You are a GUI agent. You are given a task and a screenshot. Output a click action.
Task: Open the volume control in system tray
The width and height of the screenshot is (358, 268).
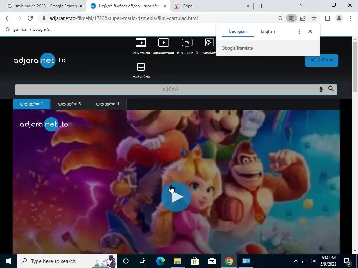[313, 261]
